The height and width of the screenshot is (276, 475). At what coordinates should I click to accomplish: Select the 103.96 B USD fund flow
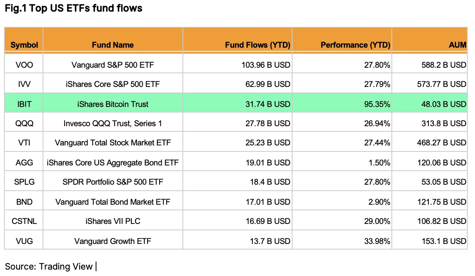[x=266, y=65]
